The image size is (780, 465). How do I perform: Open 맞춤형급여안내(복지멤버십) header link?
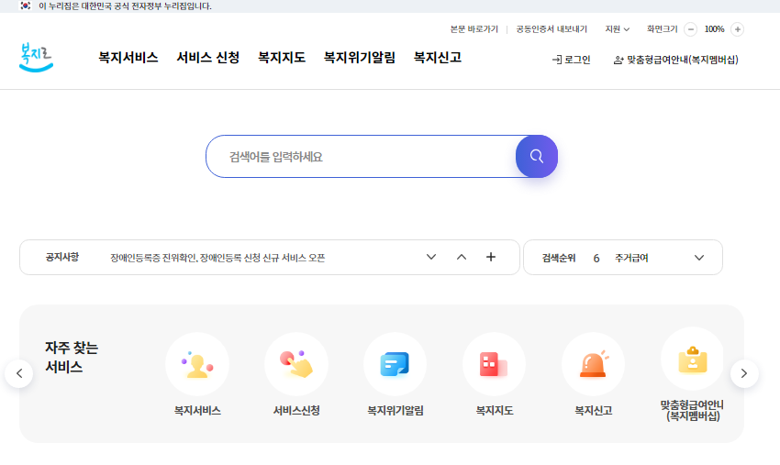pos(676,60)
